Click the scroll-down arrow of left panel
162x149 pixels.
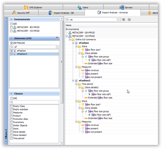click(x=62, y=143)
